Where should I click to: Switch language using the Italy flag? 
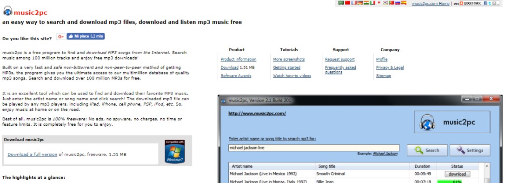coord(372,3)
